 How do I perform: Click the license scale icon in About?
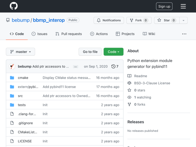129,83
